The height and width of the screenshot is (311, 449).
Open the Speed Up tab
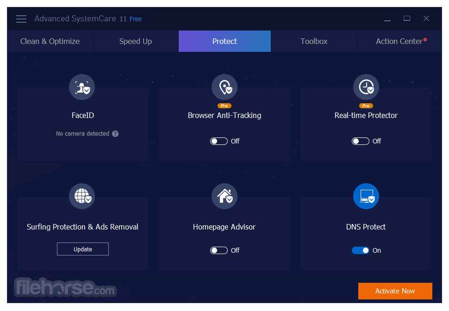tap(136, 41)
